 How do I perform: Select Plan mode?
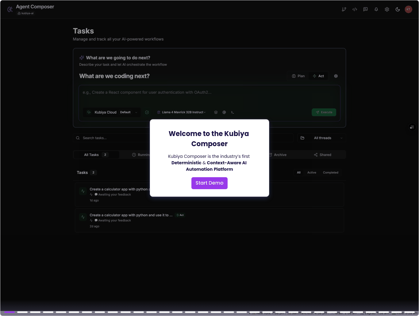coord(298,76)
